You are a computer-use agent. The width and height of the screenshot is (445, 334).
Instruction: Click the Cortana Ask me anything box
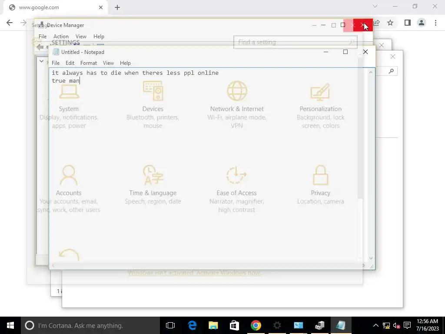pyautogui.click(x=90, y=325)
